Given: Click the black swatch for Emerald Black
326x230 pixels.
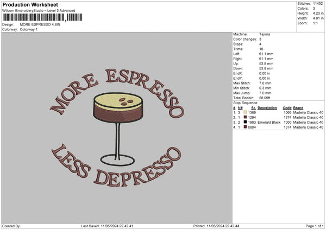Looking at the screenshot, I should click(x=245, y=122).
